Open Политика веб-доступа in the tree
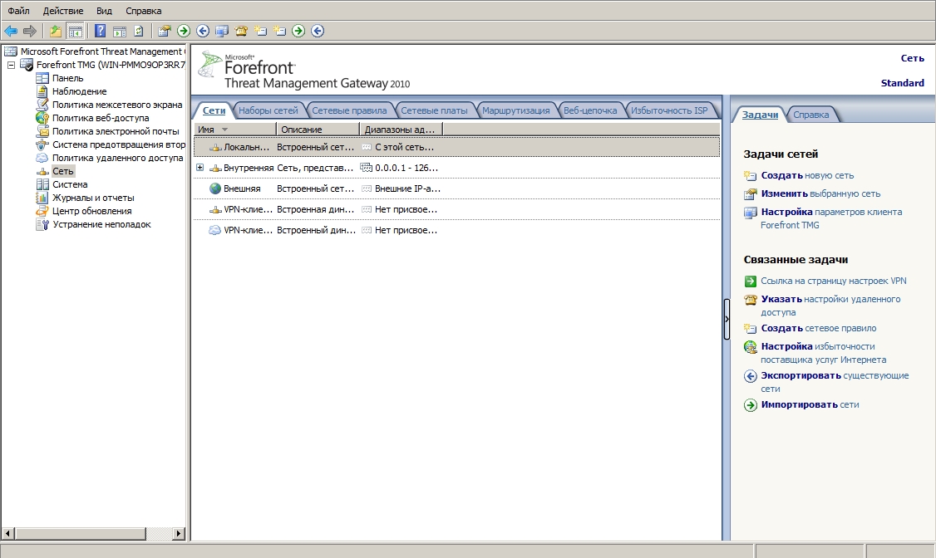 (x=100, y=118)
